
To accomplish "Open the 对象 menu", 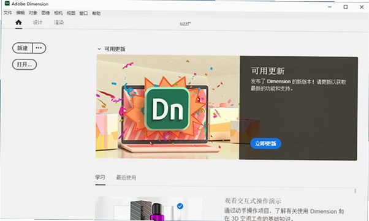I will click(x=33, y=13).
